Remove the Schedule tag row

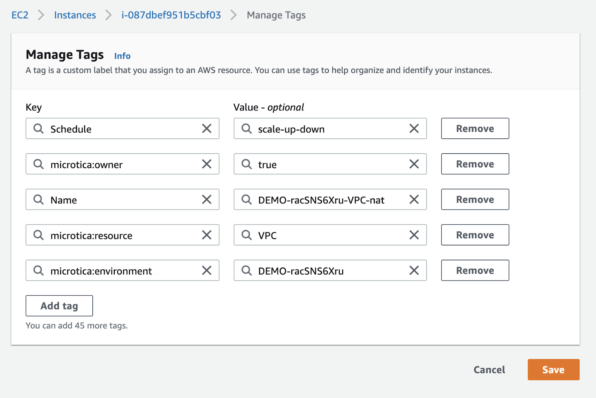tap(475, 129)
